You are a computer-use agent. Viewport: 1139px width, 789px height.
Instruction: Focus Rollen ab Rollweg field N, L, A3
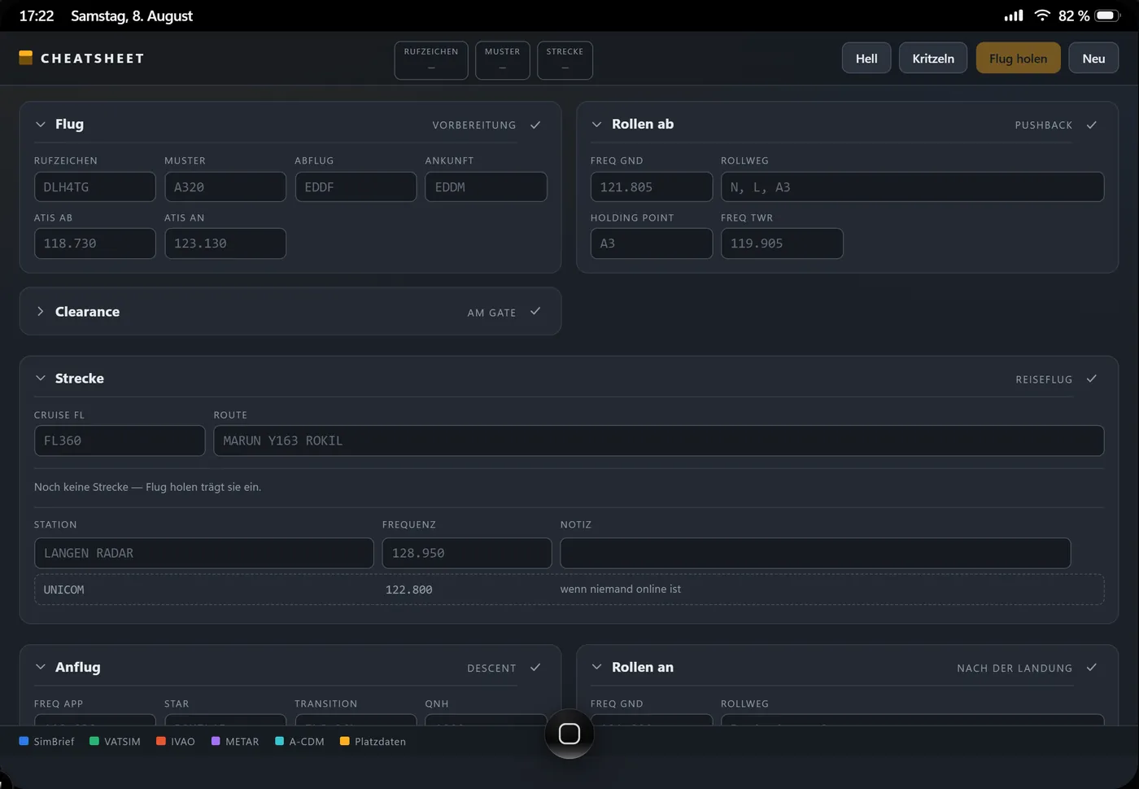coord(912,186)
